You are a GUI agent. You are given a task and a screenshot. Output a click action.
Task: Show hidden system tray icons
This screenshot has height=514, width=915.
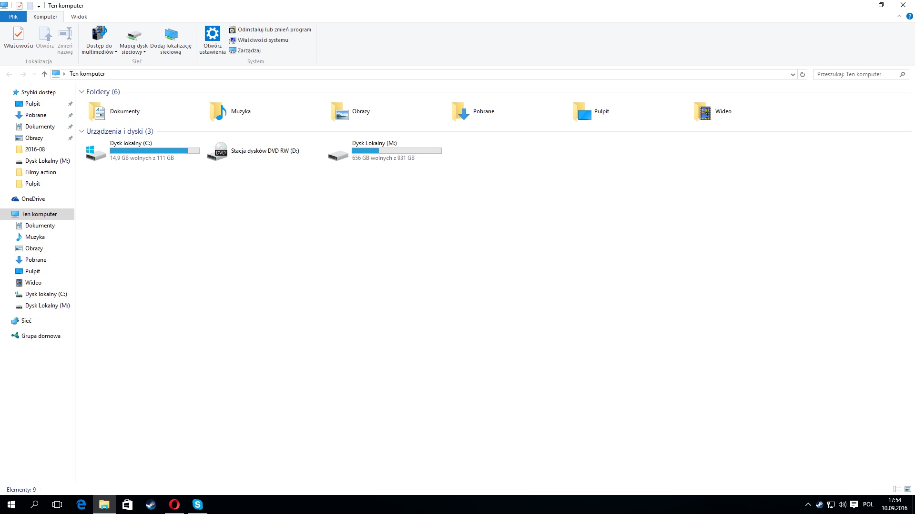pos(808,504)
